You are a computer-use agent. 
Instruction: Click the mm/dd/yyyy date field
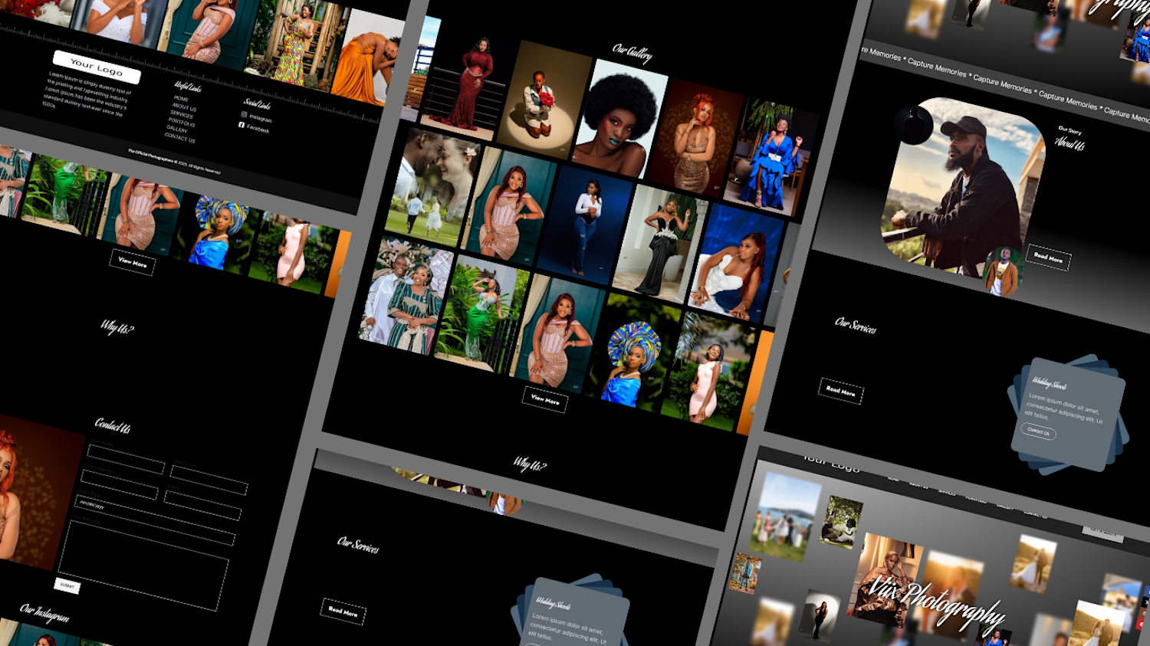156,520
